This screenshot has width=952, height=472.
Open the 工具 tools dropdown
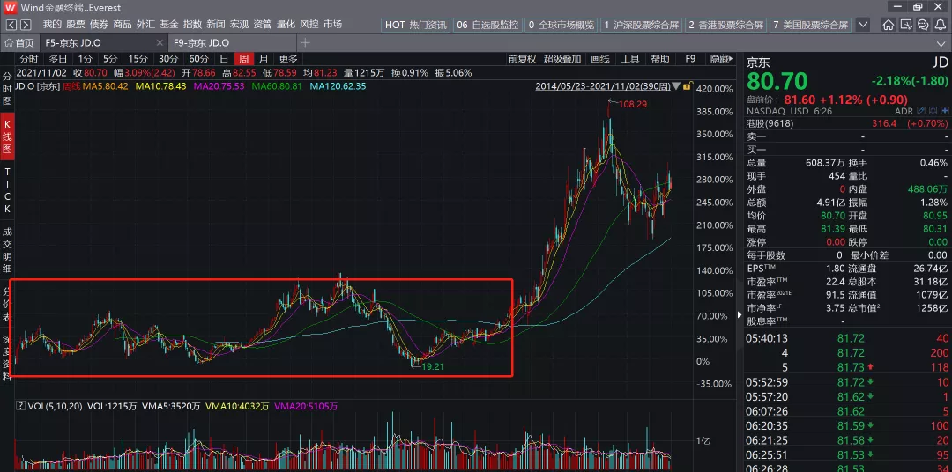click(x=630, y=59)
